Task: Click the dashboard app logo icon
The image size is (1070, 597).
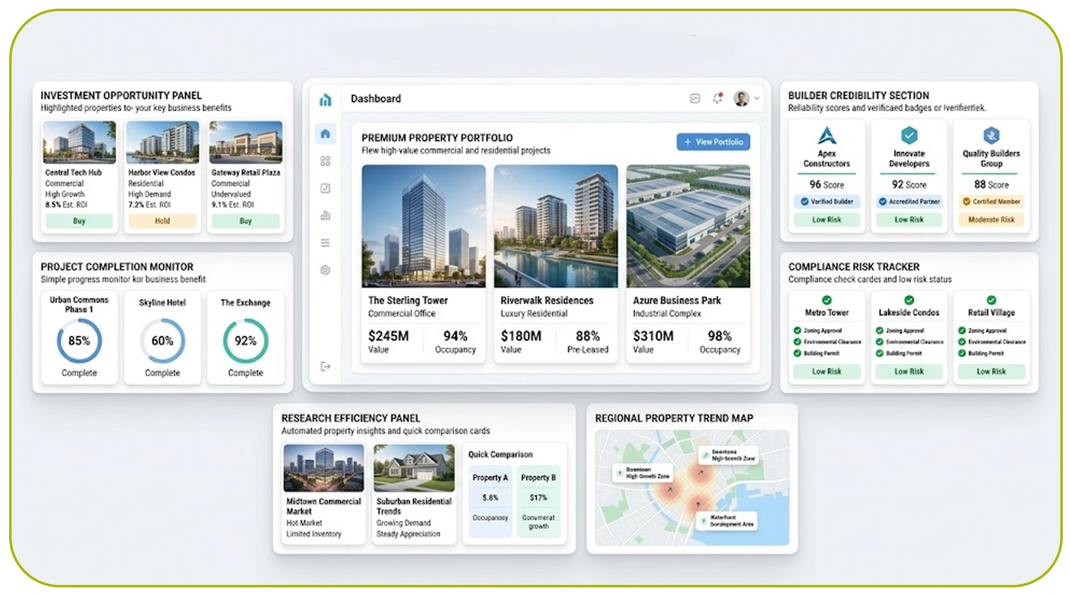Action: [325, 99]
